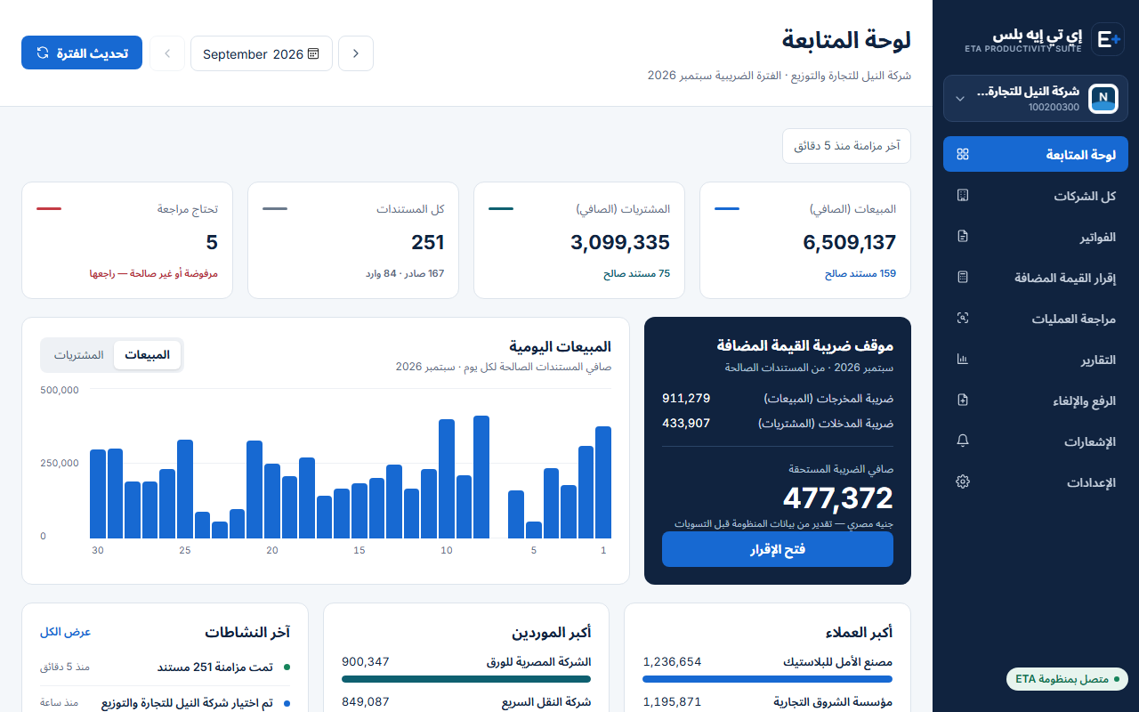Open the September 2026 period picker
The width and height of the screenshot is (1139, 712).
pyautogui.click(x=262, y=53)
